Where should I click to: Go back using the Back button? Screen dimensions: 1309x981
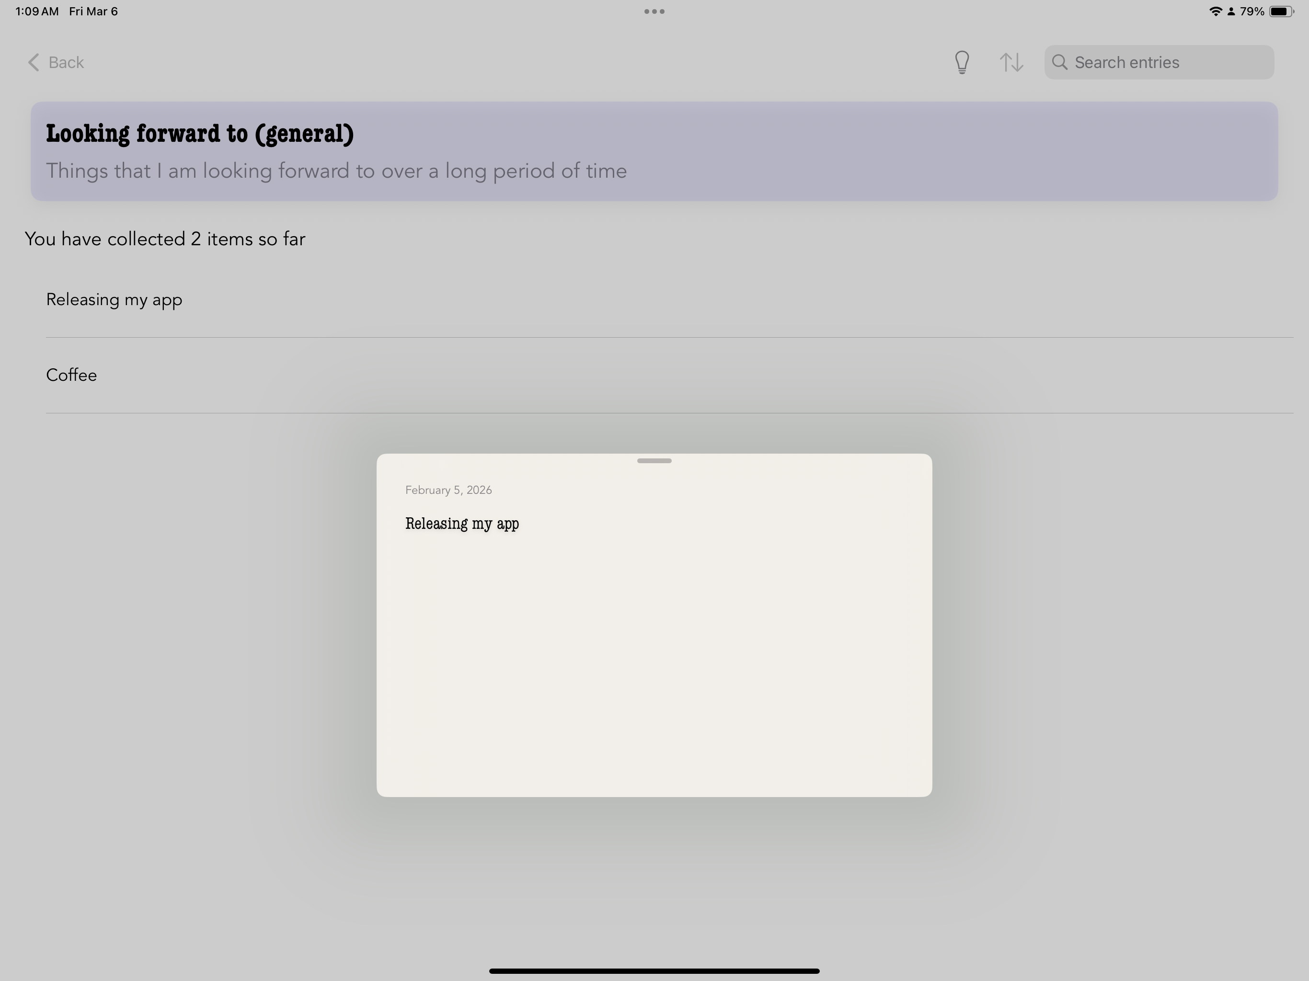56,62
